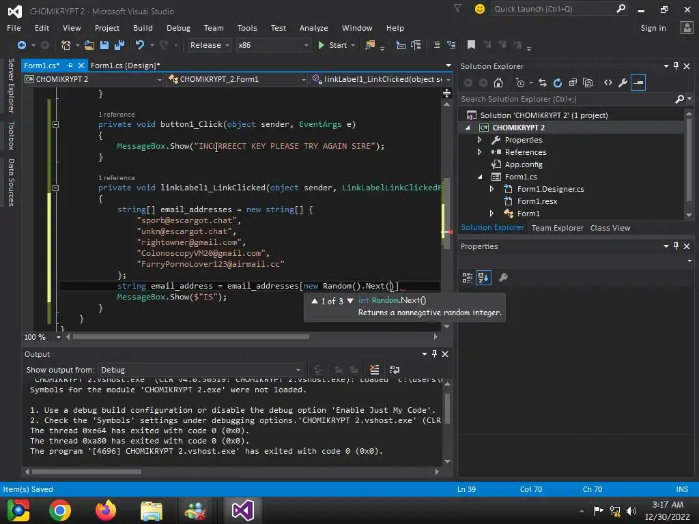Open the Toolbox side tab
Image resolution: width=699 pixels, height=524 pixels.
click(11, 136)
